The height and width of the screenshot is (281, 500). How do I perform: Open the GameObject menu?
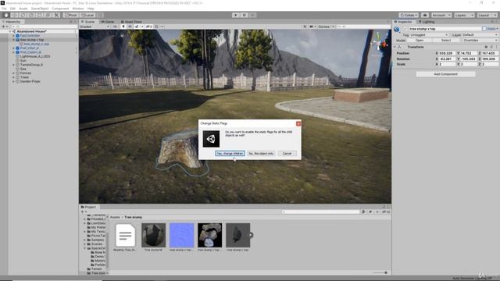(40, 9)
